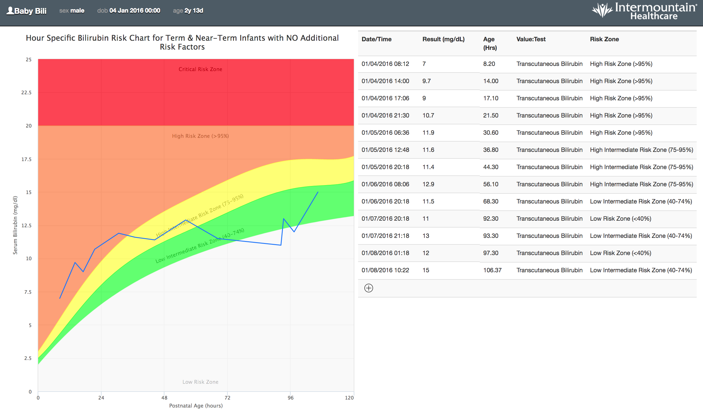
Task: Click the 01/08/2016 10:22 date entry
Action: (385, 270)
